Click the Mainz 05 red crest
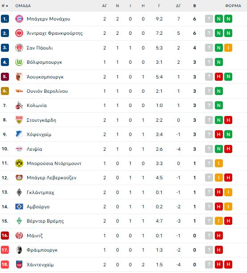Screen dimensions: 247x273 [x=19, y=236]
